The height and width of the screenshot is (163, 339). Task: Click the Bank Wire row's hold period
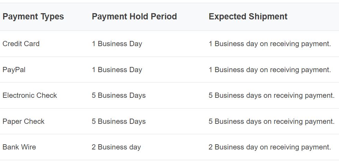pos(116,147)
